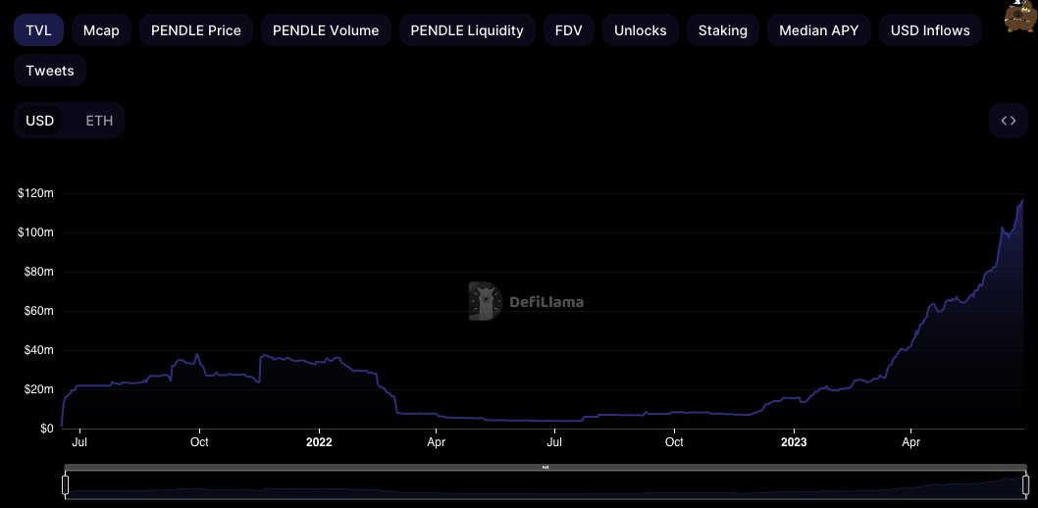Click the 2022 x-axis label
The height and width of the screenshot is (508, 1038).
coord(319,442)
